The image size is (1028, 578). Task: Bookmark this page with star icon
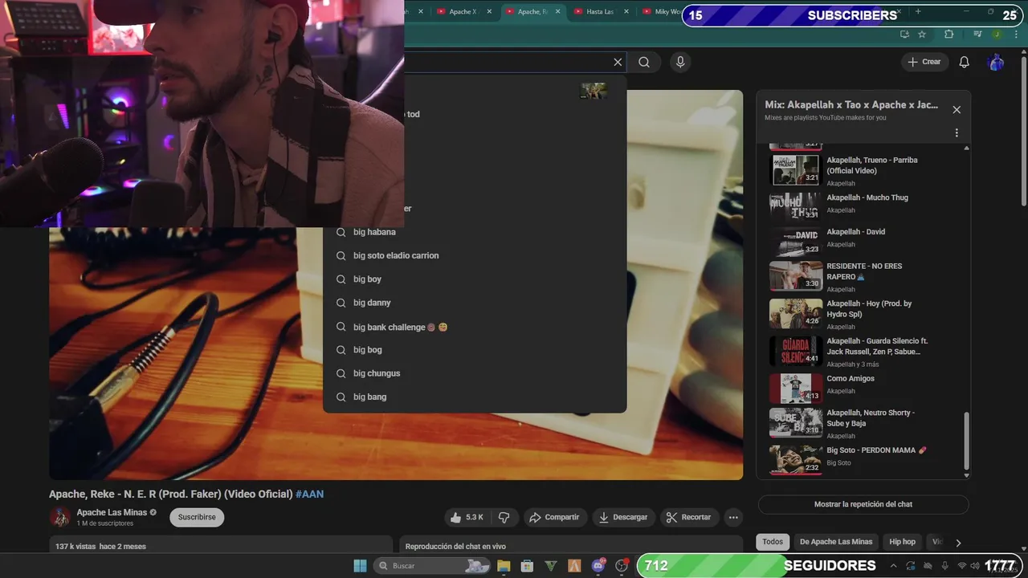922,35
